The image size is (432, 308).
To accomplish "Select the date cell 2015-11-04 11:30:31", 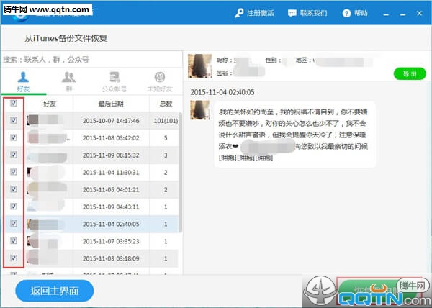I will coord(111,173).
